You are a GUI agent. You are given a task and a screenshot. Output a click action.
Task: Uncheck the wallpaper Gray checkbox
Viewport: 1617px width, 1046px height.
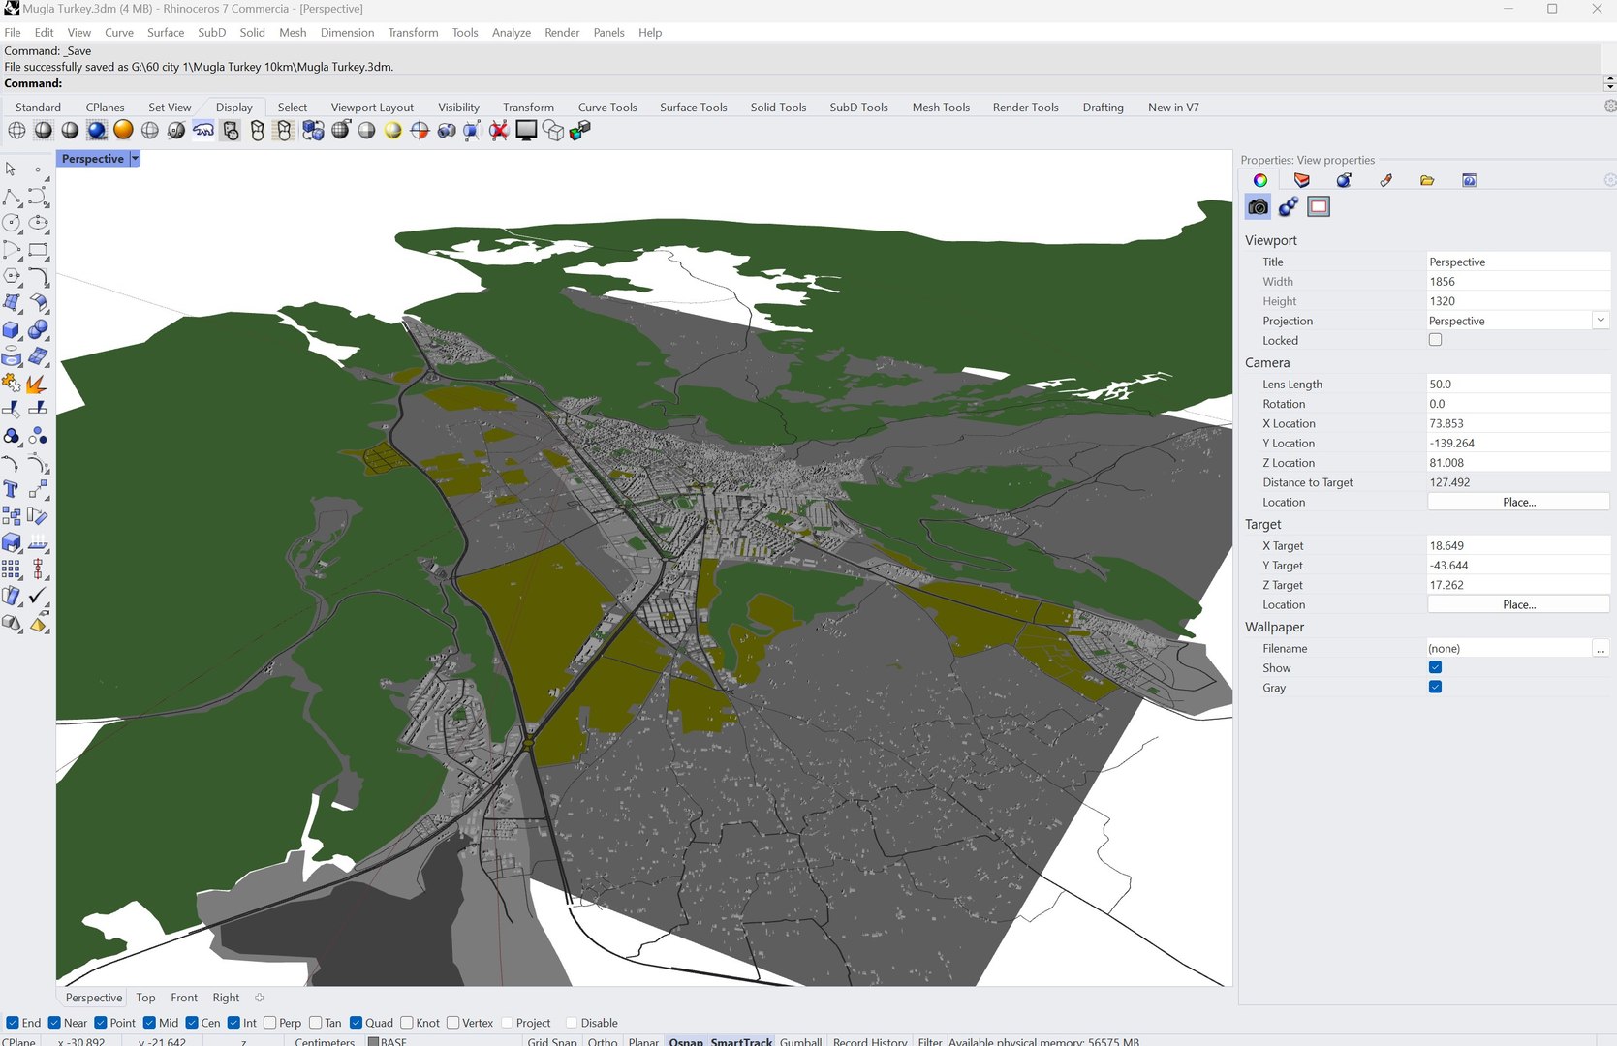point(1435,688)
